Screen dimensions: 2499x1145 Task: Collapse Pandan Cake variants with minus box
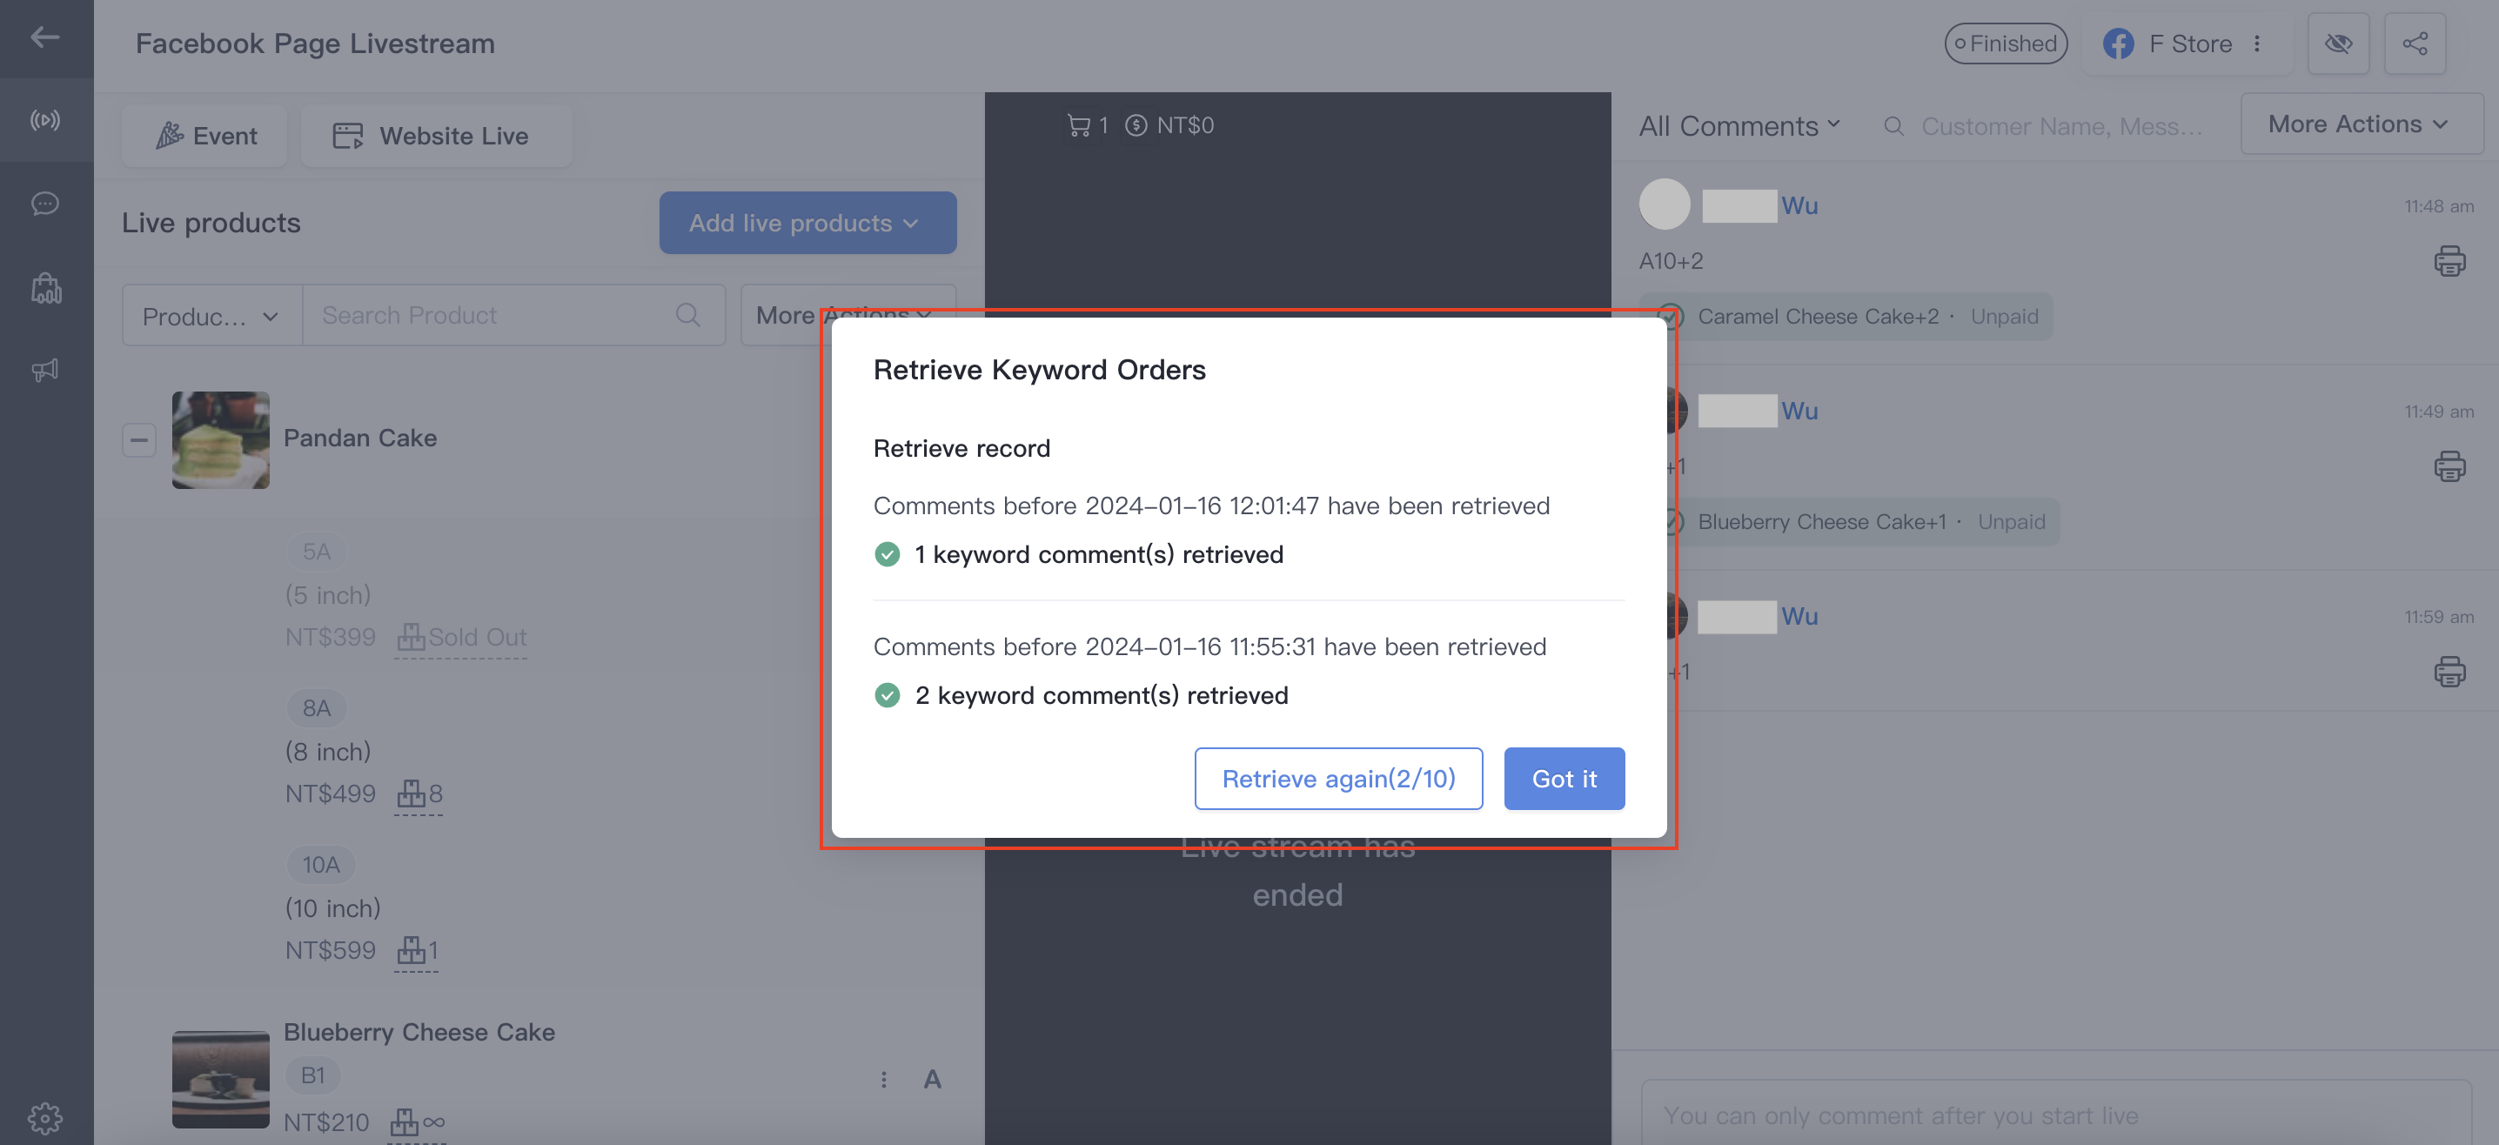click(x=138, y=439)
